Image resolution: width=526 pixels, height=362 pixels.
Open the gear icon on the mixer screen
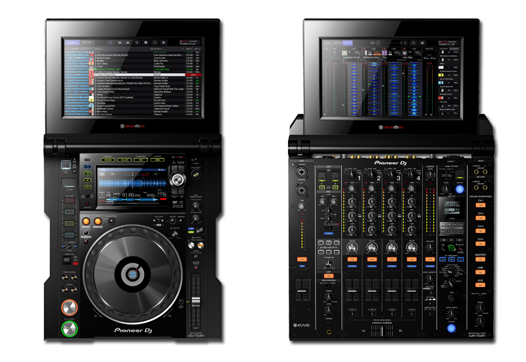(x=422, y=43)
